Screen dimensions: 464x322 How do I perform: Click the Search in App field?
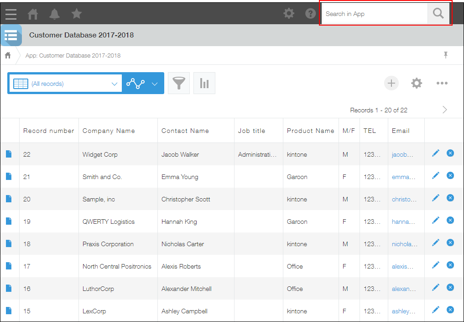coord(374,14)
